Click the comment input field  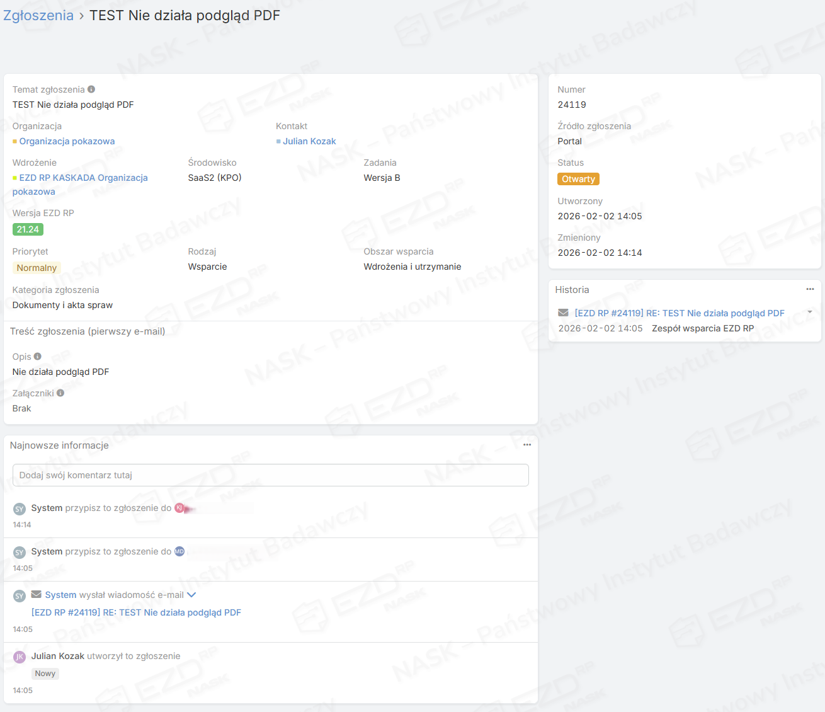271,475
